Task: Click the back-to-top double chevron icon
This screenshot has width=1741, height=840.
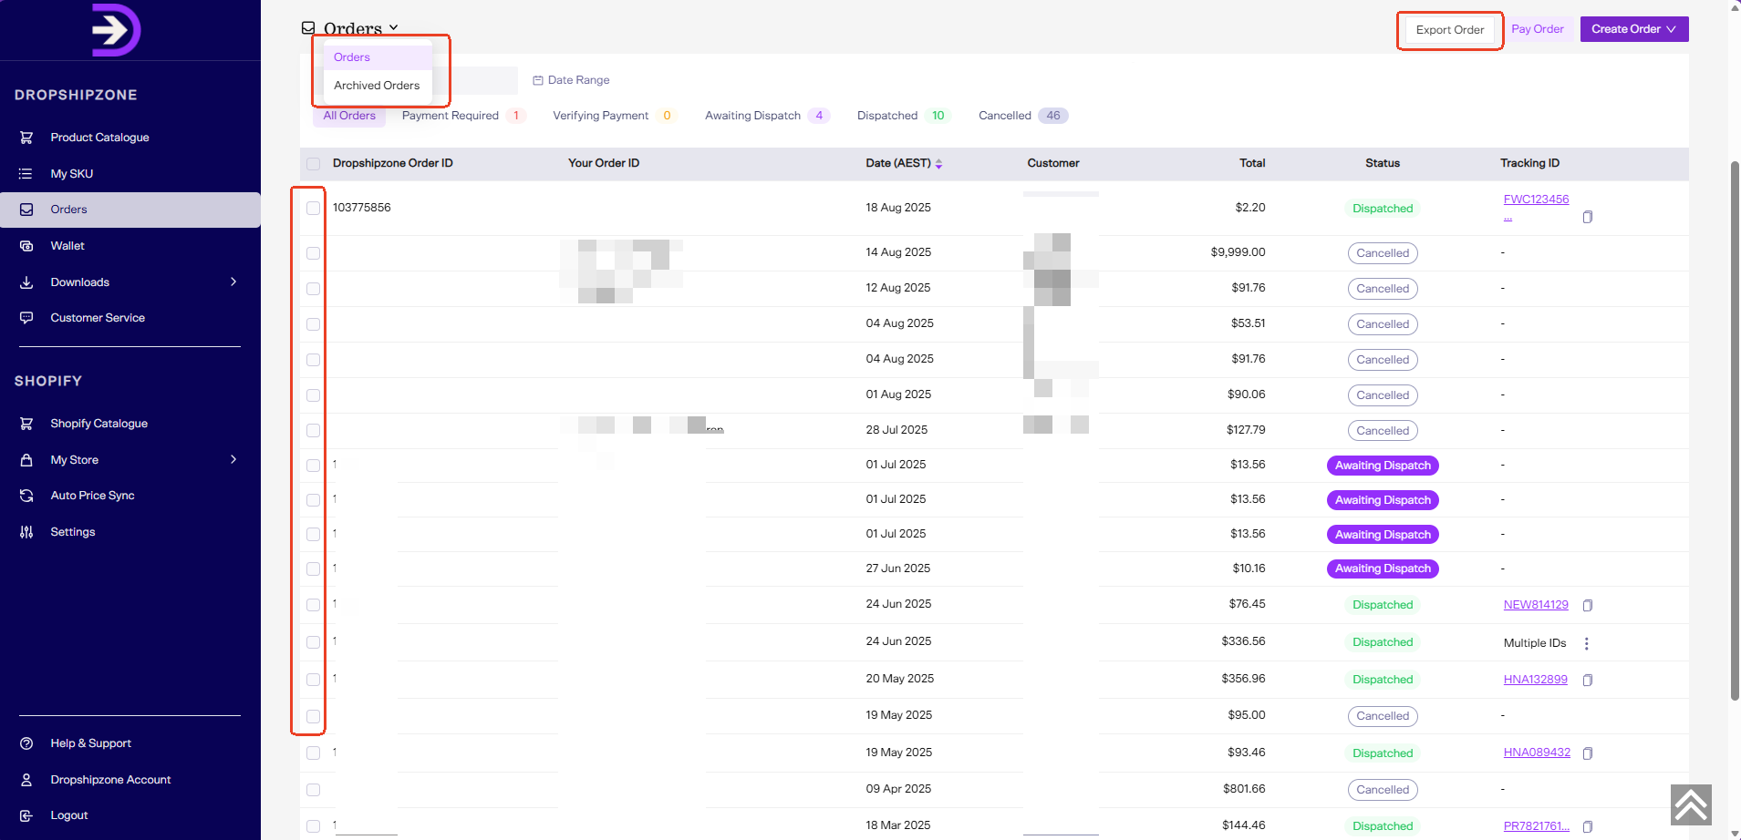Action: 1691,804
